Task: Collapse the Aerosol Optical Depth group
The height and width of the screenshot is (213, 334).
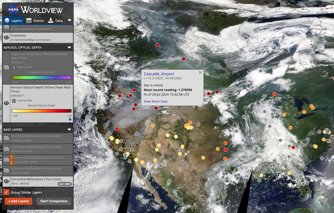Action: [69, 48]
